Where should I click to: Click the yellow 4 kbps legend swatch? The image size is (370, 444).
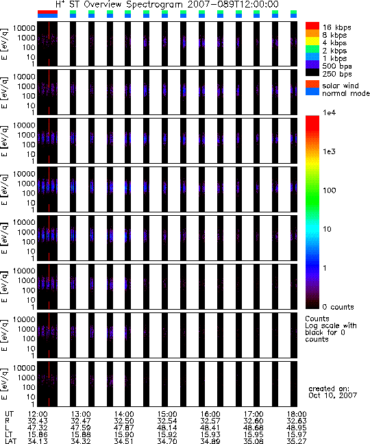tap(312, 41)
